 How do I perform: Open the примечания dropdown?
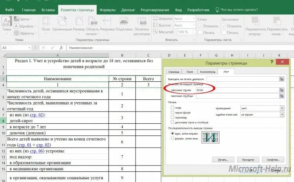click(282, 108)
